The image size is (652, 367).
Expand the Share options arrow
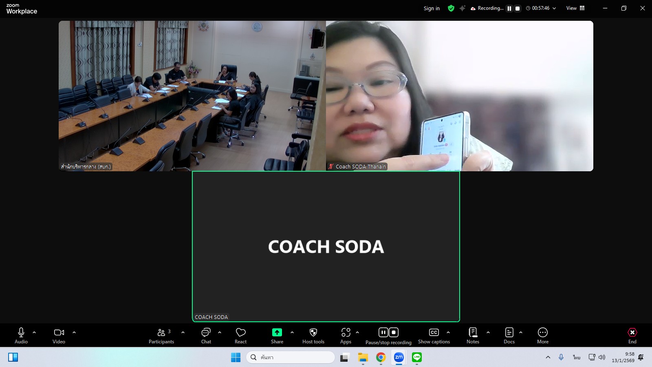[292, 332]
